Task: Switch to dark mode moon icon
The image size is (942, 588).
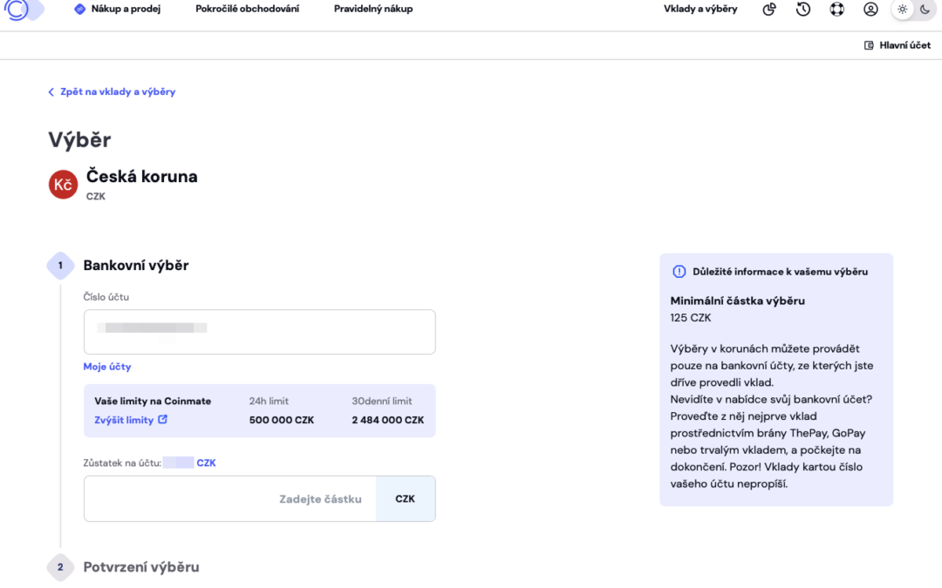Action: [x=925, y=9]
